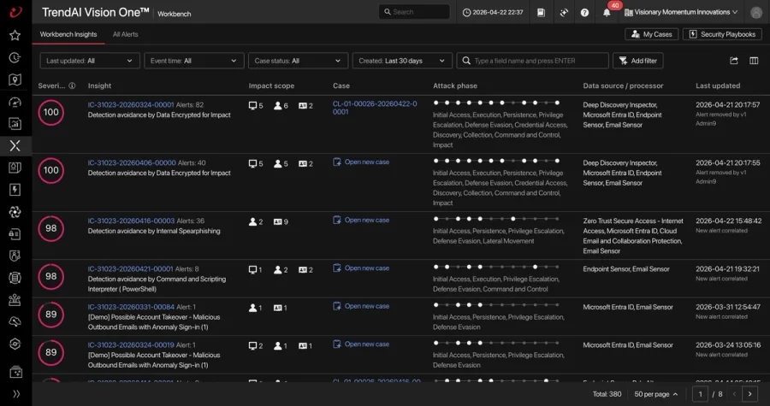Open case CL-01-00026-20260422-00001

375,108
